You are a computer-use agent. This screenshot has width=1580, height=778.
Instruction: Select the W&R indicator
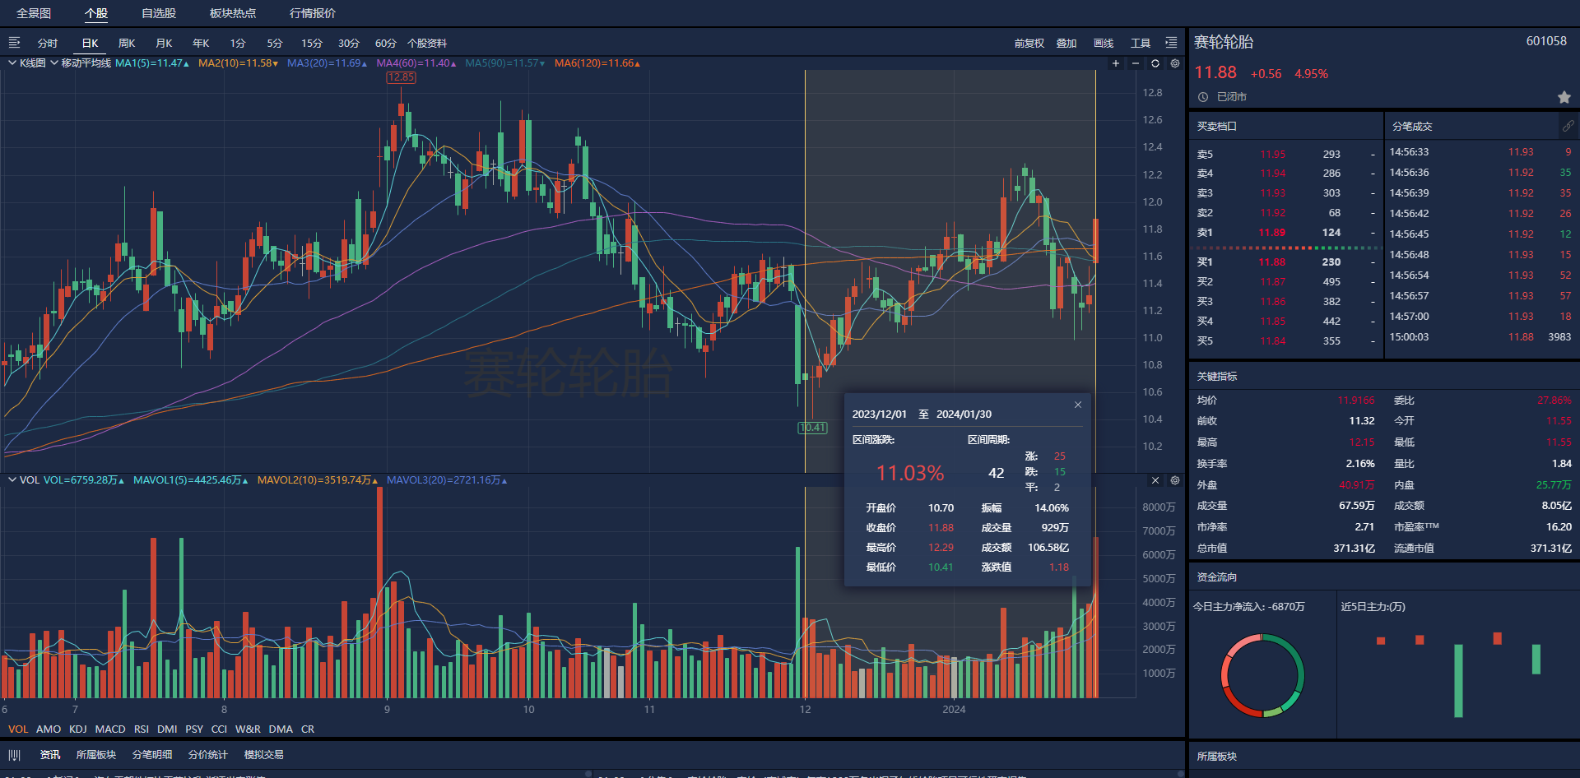(x=248, y=729)
